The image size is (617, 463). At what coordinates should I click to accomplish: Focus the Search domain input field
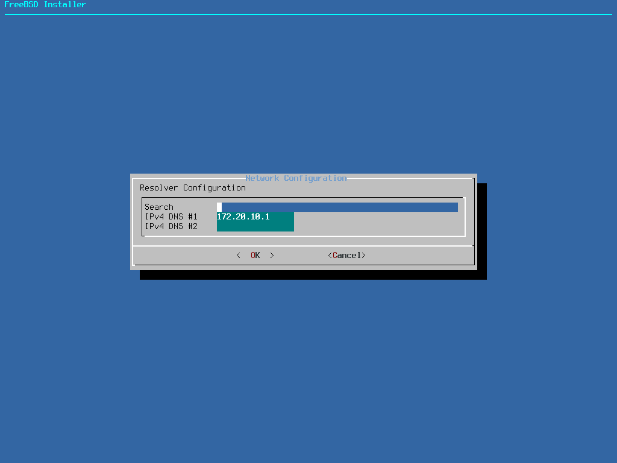point(337,207)
